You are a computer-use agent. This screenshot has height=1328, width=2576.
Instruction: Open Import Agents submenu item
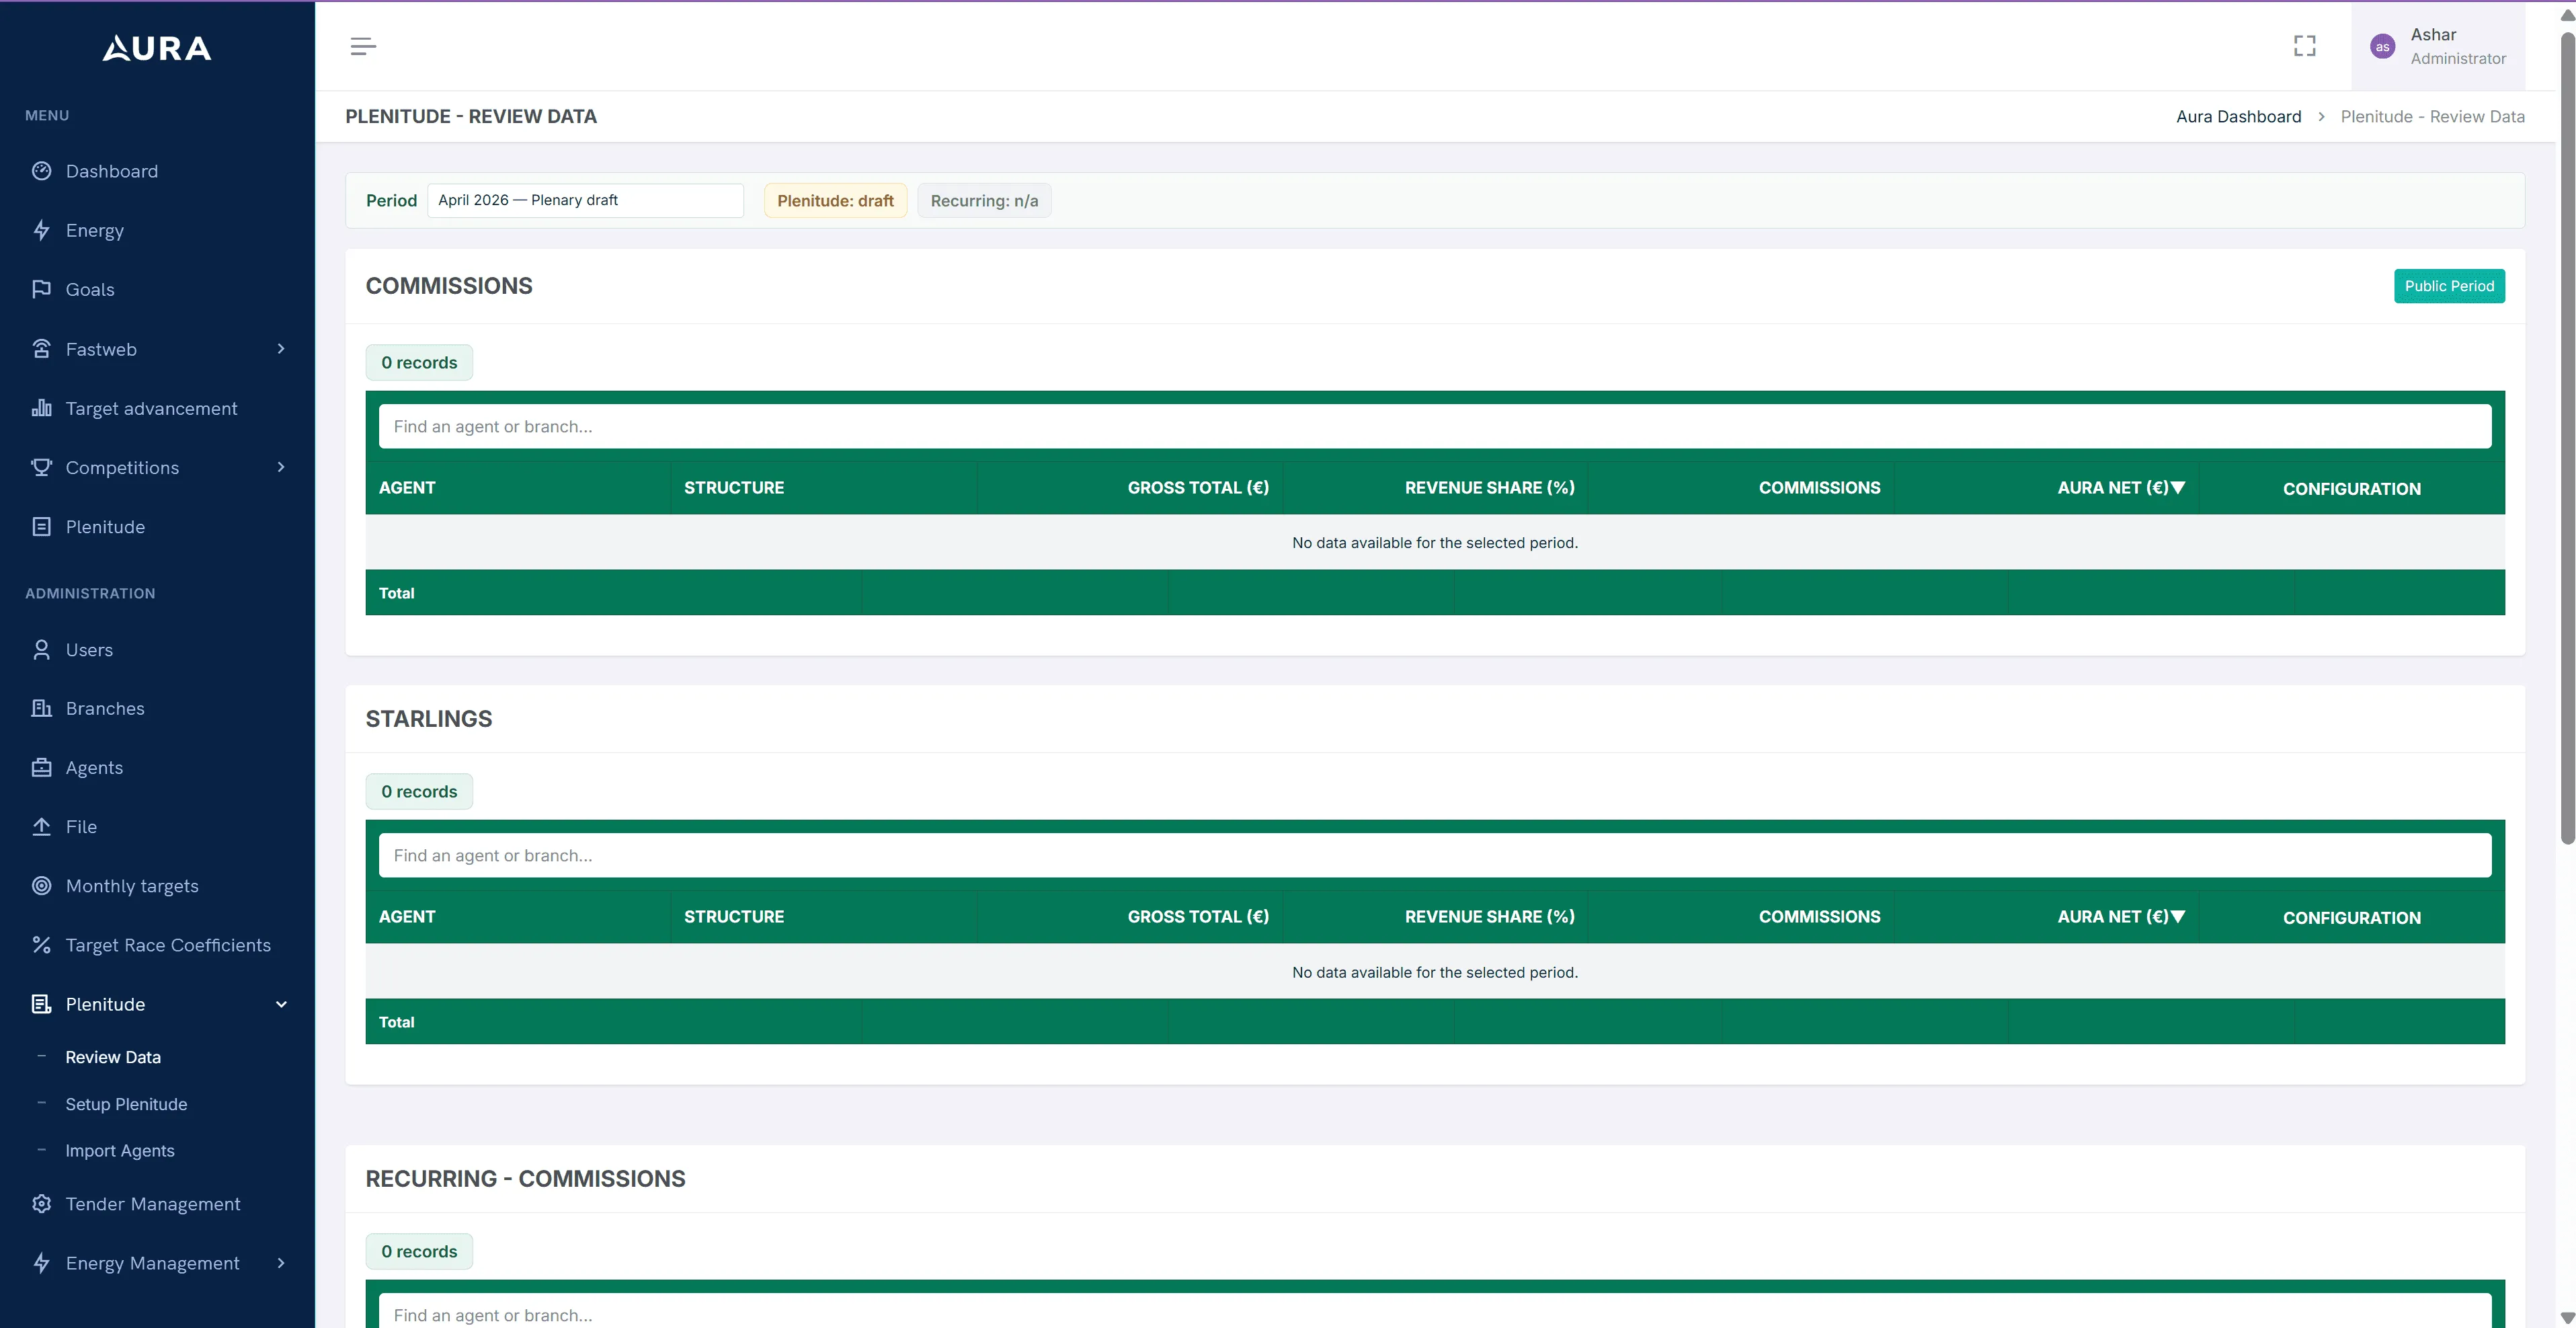point(120,1151)
